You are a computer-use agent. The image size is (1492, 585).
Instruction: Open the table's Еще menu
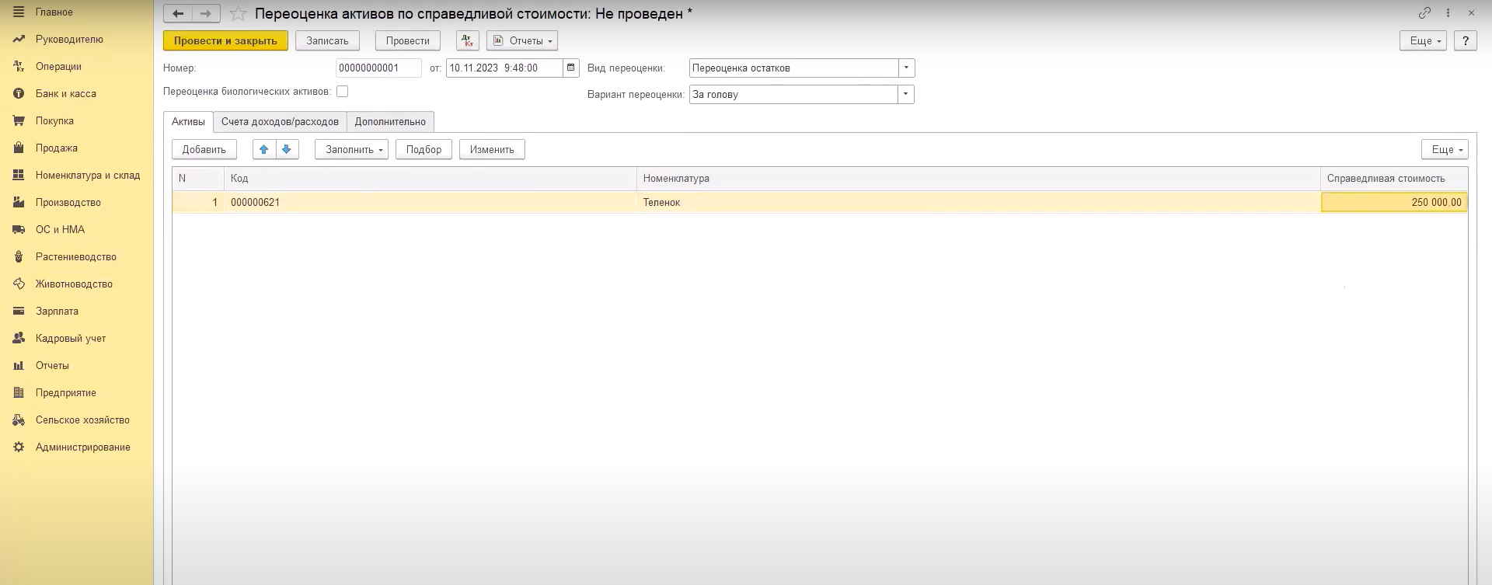point(1445,149)
